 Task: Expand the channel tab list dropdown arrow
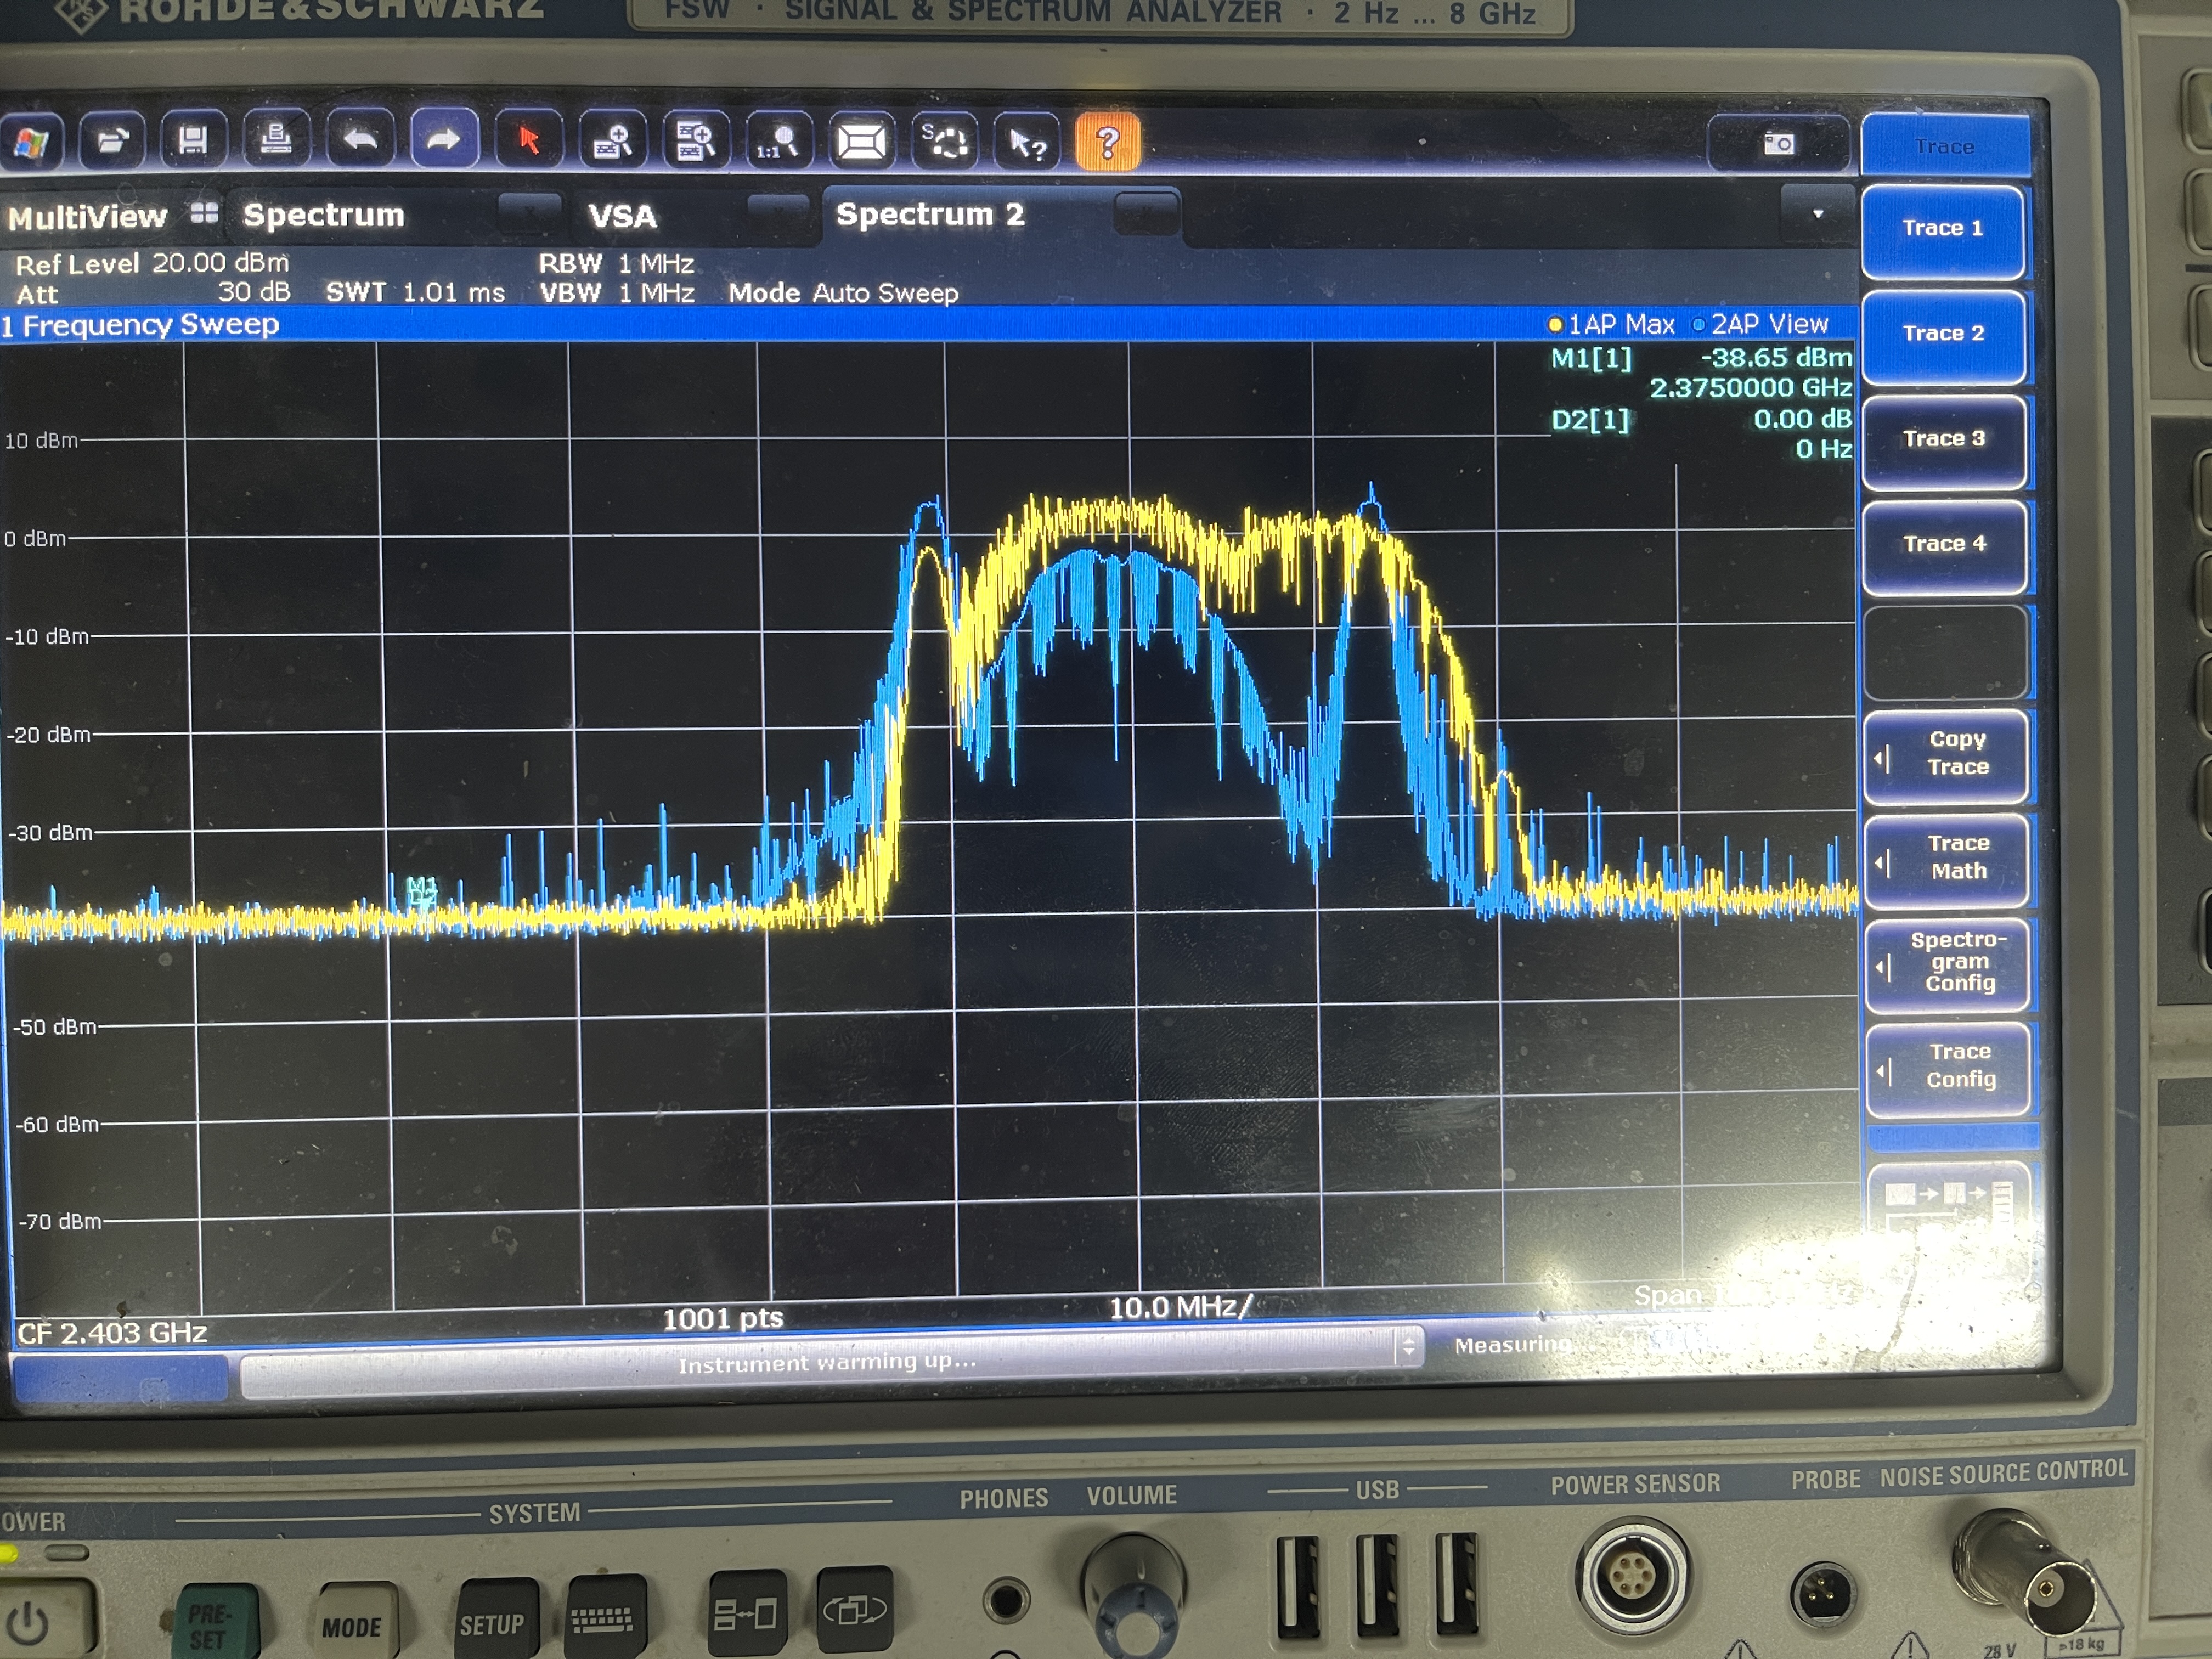coord(1817,214)
